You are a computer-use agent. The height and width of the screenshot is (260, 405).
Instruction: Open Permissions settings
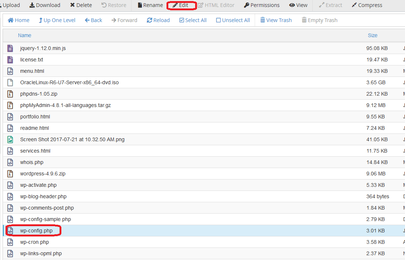tap(261, 5)
